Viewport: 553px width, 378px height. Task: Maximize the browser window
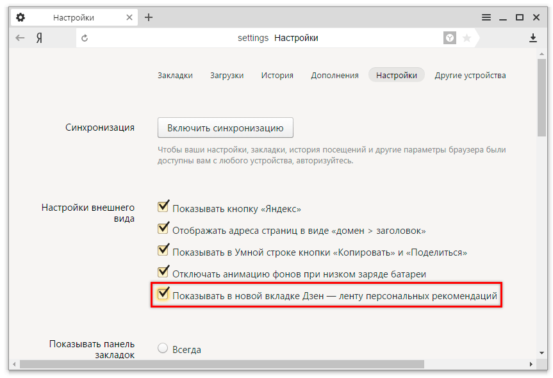click(x=520, y=17)
